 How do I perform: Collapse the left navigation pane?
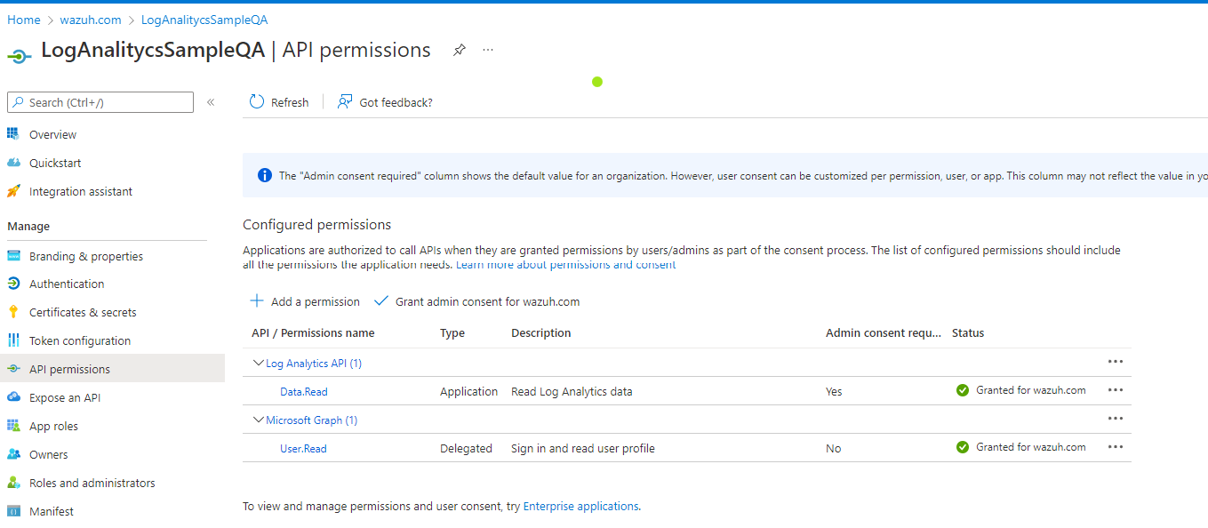tap(211, 101)
